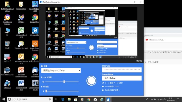This screenshot has height=102, width=182.
Task: Click the Windows Start button
Action: [x=3, y=99]
